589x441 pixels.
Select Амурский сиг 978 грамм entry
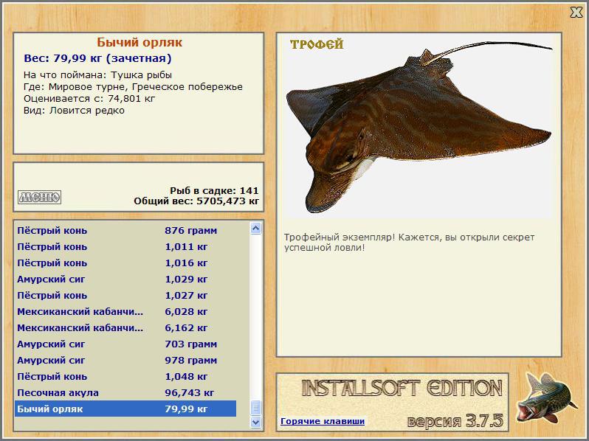point(125,361)
